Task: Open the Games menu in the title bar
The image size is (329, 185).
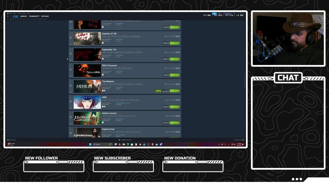Action: [x=24, y=14]
